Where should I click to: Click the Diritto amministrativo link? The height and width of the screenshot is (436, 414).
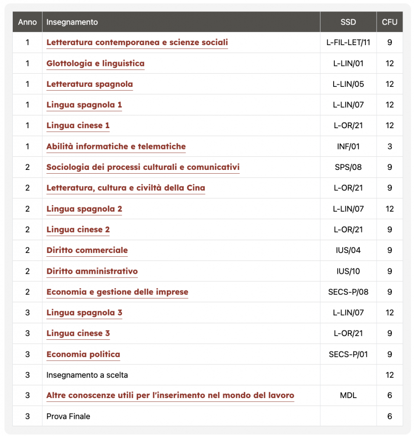pos(92,271)
